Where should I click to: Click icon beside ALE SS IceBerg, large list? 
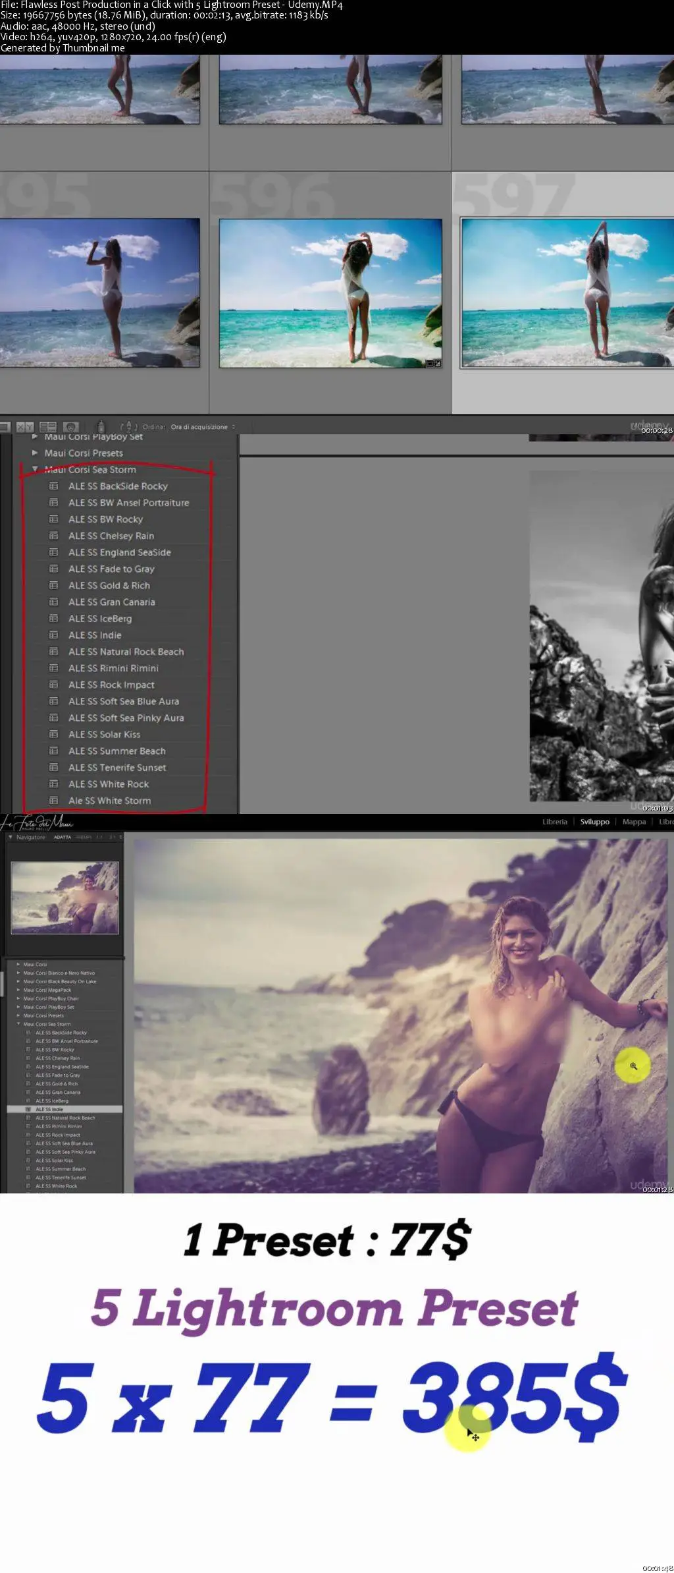54,618
